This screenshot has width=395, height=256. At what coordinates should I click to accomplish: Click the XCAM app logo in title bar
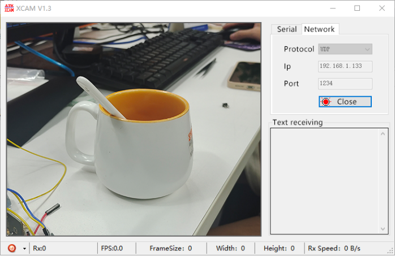tap(9, 8)
